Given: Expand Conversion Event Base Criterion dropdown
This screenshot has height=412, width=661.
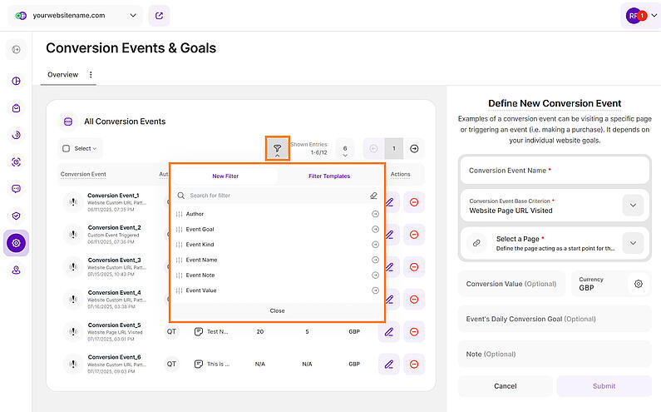Looking at the screenshot, I should [x=633, y=206].
